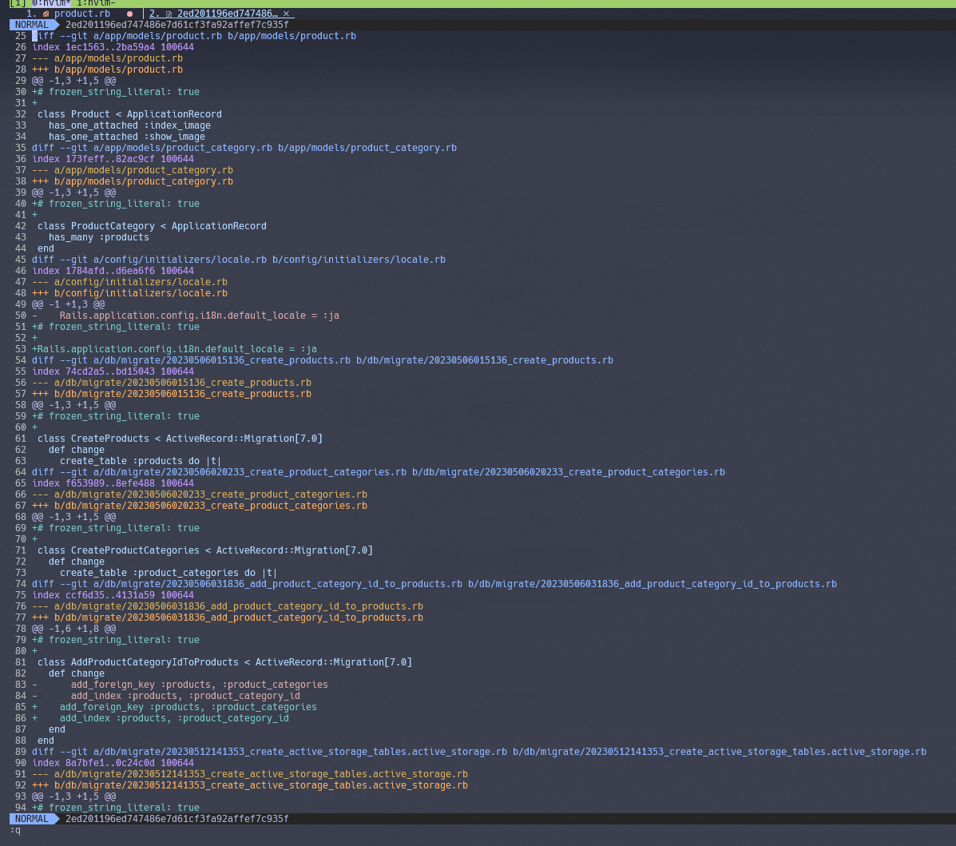Click 'index 1784afd..d6ea6f6 100644' line
This screenshot has height=846, width=956.
113,271
